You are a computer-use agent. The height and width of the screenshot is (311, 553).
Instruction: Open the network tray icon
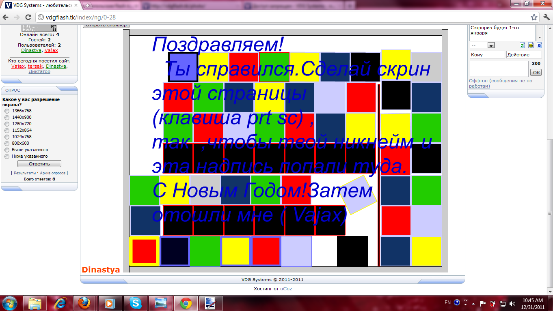503,303
